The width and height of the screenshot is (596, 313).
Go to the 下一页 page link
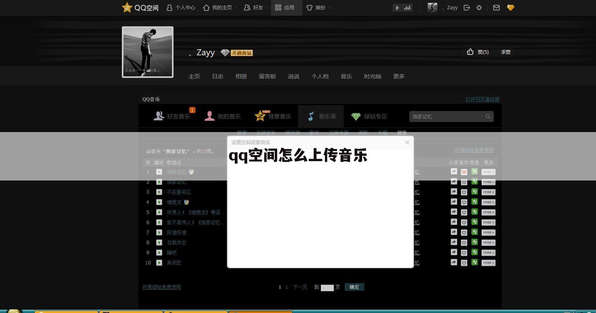pyautogui.click(x=300, y=287)
